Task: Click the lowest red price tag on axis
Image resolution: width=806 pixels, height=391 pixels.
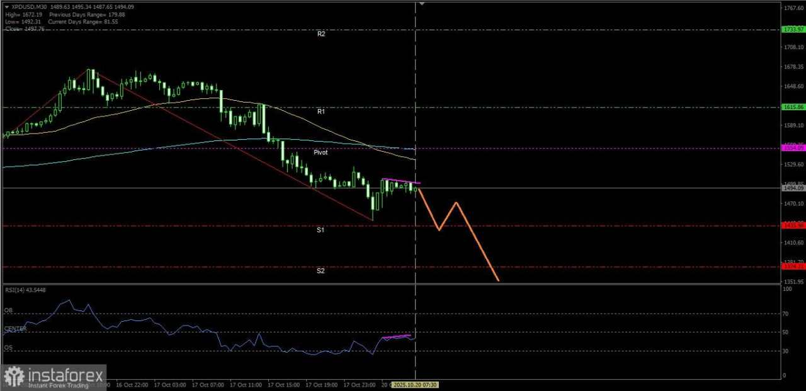Action: click(x=792, y=266)
